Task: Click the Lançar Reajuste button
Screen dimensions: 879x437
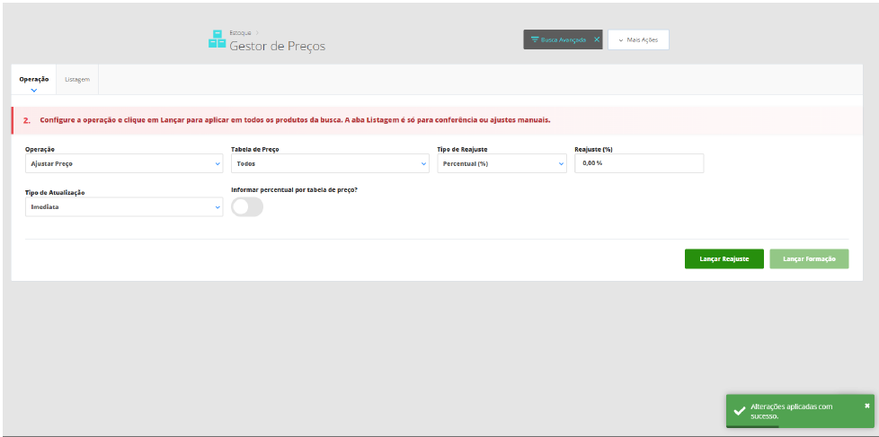Action: (724, 259)
